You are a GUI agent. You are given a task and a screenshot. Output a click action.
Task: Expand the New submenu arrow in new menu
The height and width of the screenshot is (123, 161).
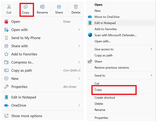[79, 78]
